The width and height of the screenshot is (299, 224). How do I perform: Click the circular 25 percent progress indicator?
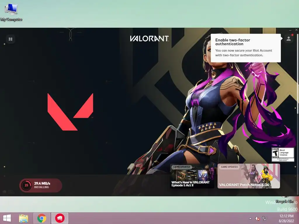click(x=26, y=185)
